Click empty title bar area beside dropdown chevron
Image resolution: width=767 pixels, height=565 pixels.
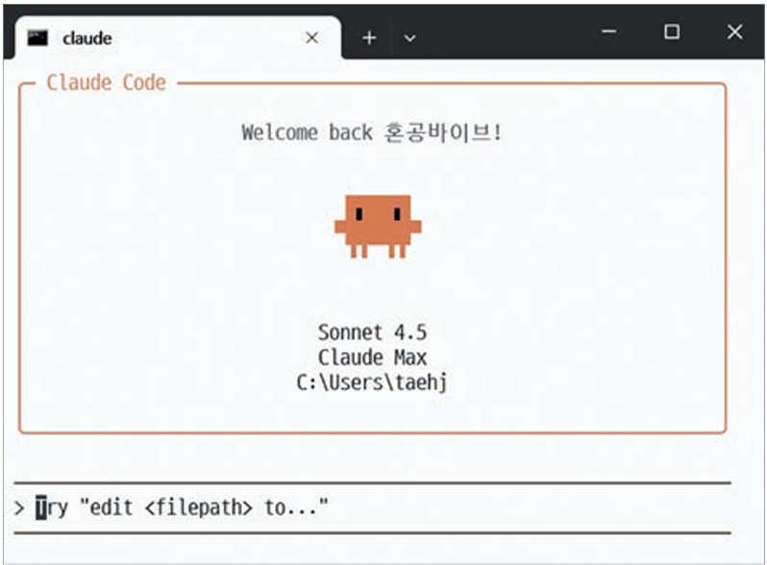[x=500, y=34]
